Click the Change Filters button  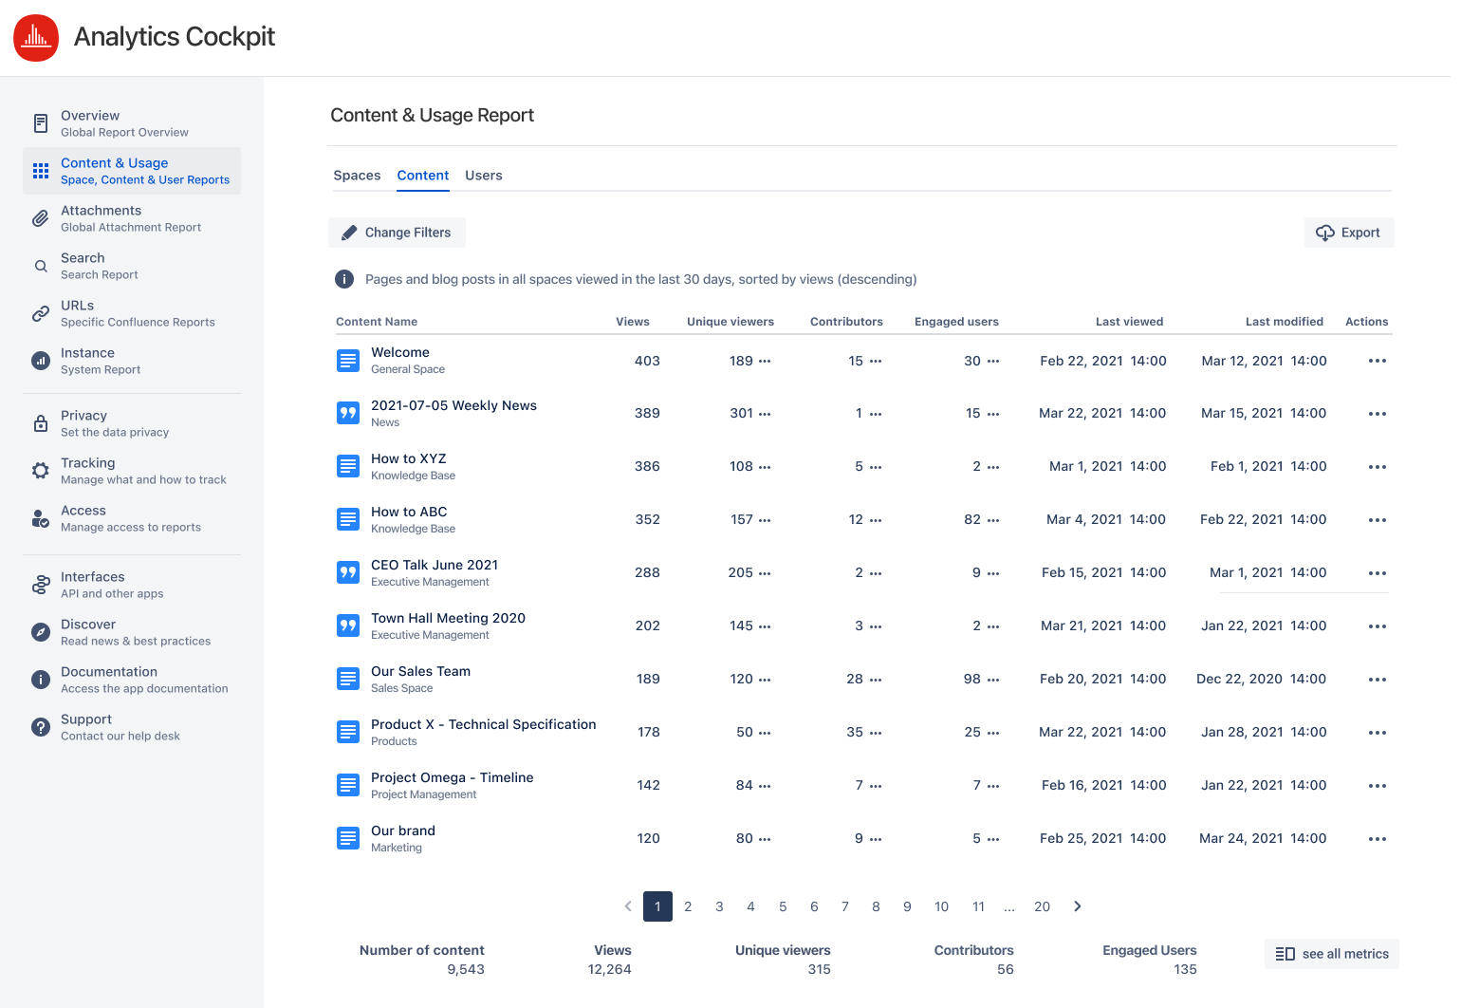397,233
